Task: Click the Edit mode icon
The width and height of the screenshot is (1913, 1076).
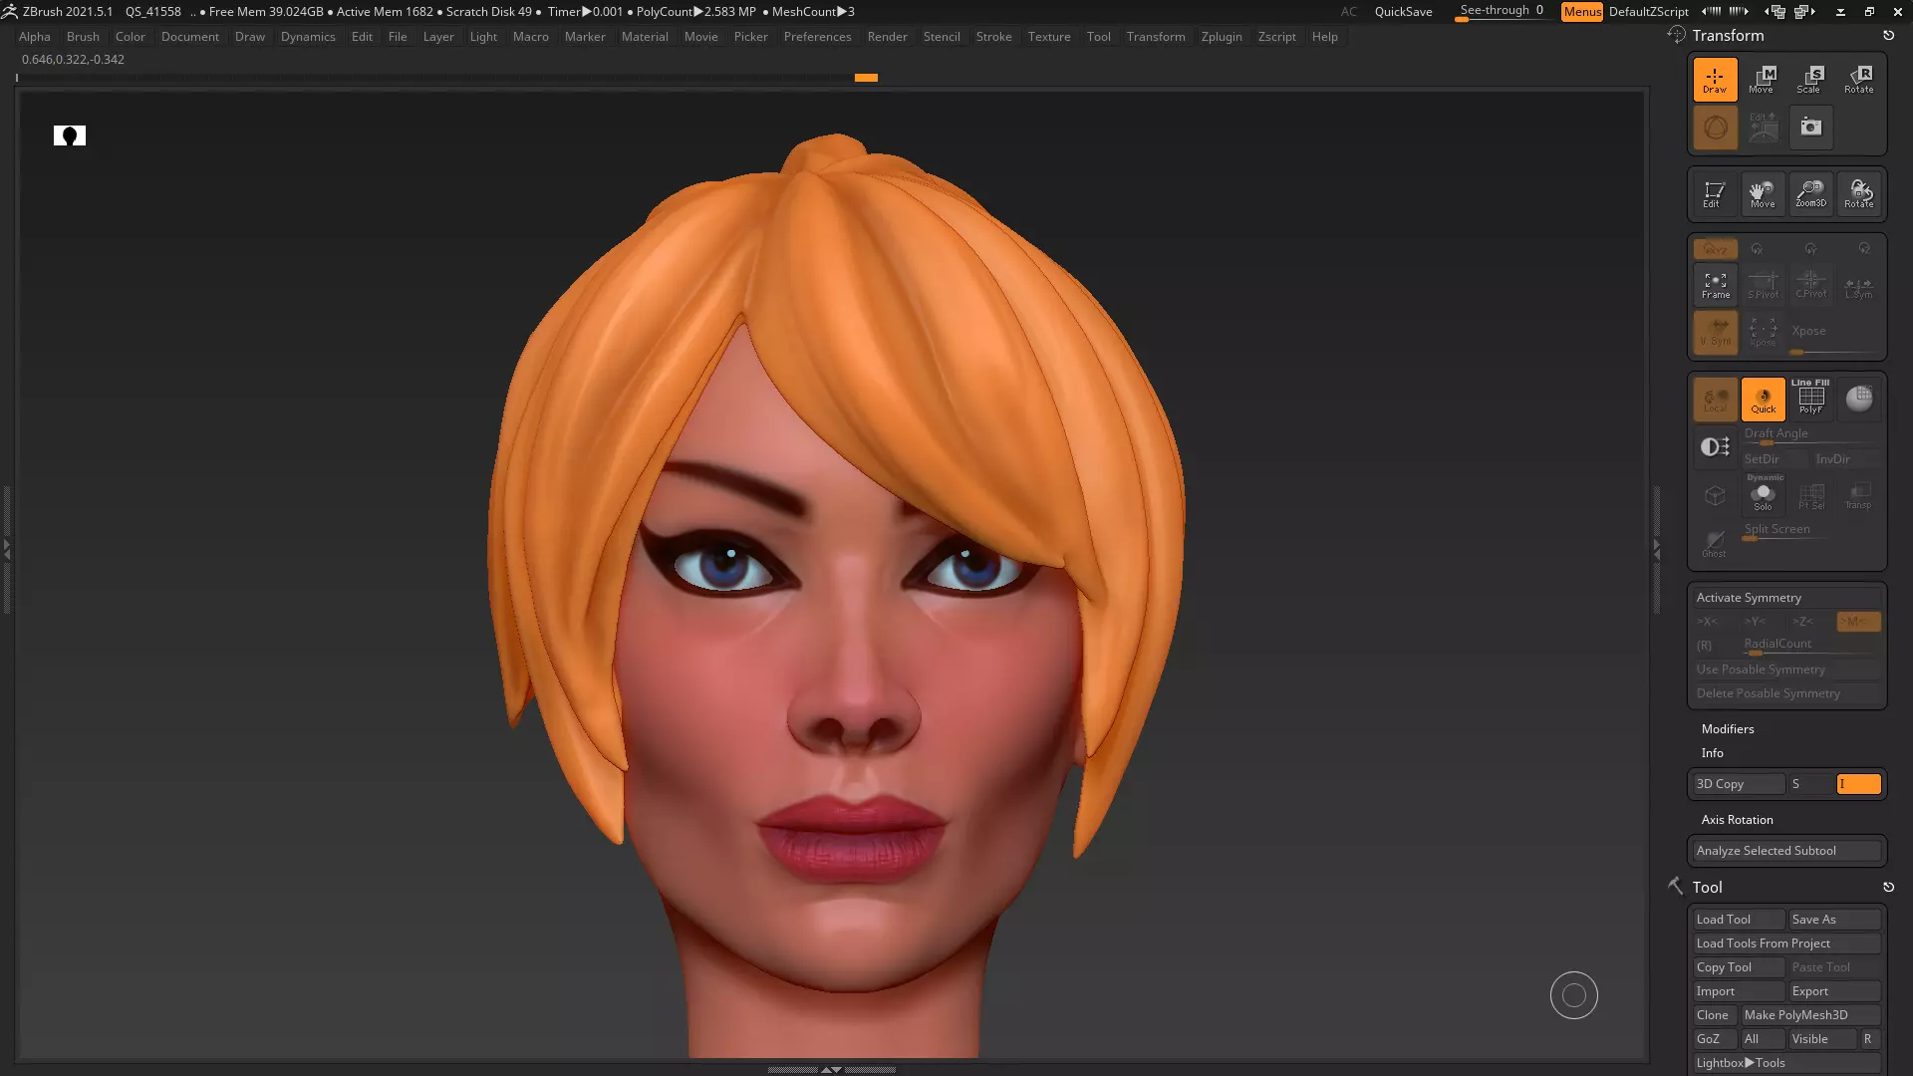Action: (1714, 193)
